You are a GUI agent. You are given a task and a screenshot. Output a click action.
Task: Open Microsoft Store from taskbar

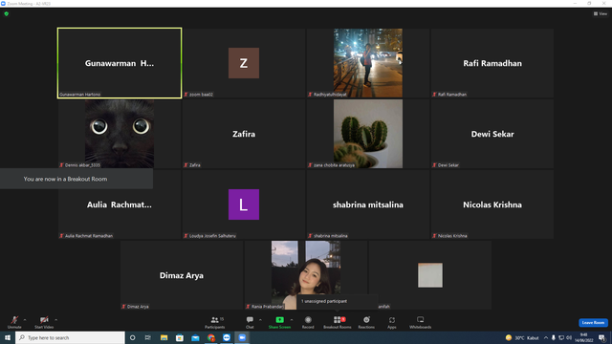[x=180, y=337]
